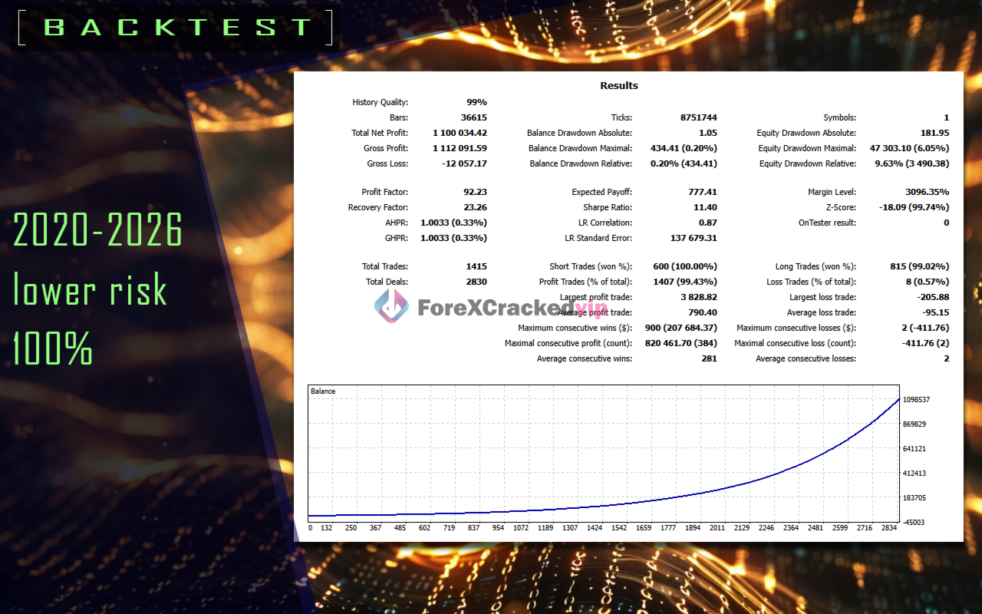Select the Expected Payoff value 777.41
The image size is (982, 614).
704,192
